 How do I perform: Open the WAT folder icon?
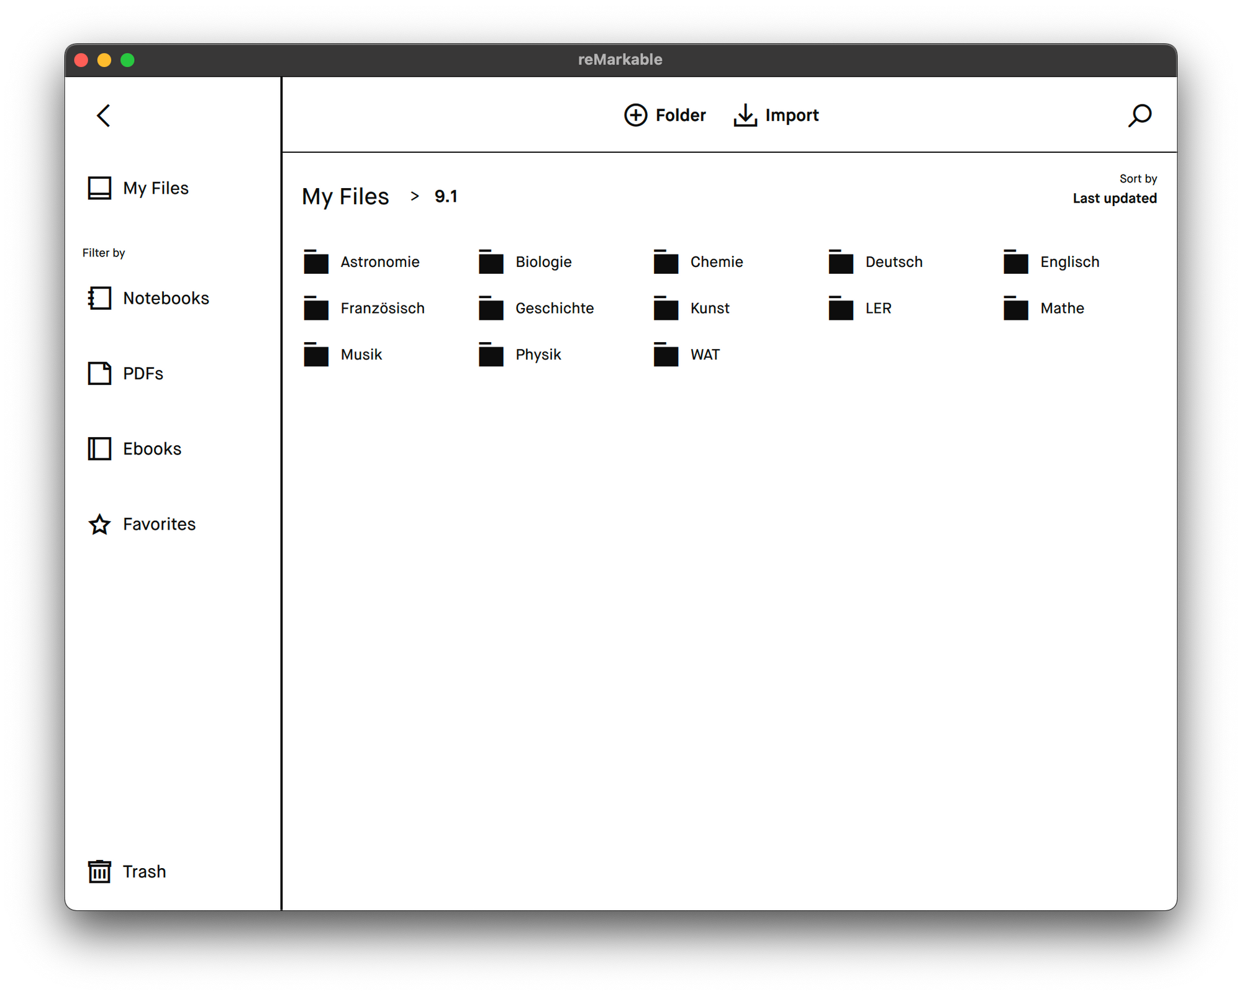[666, 355]
